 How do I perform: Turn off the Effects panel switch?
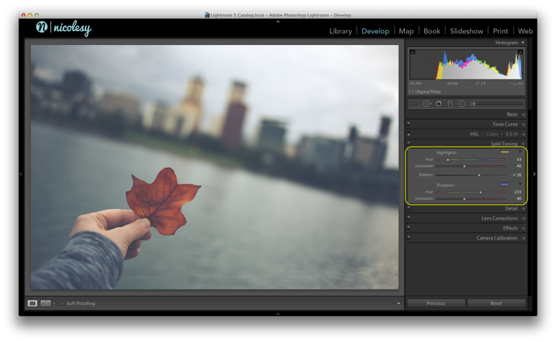tap(409, 228)
